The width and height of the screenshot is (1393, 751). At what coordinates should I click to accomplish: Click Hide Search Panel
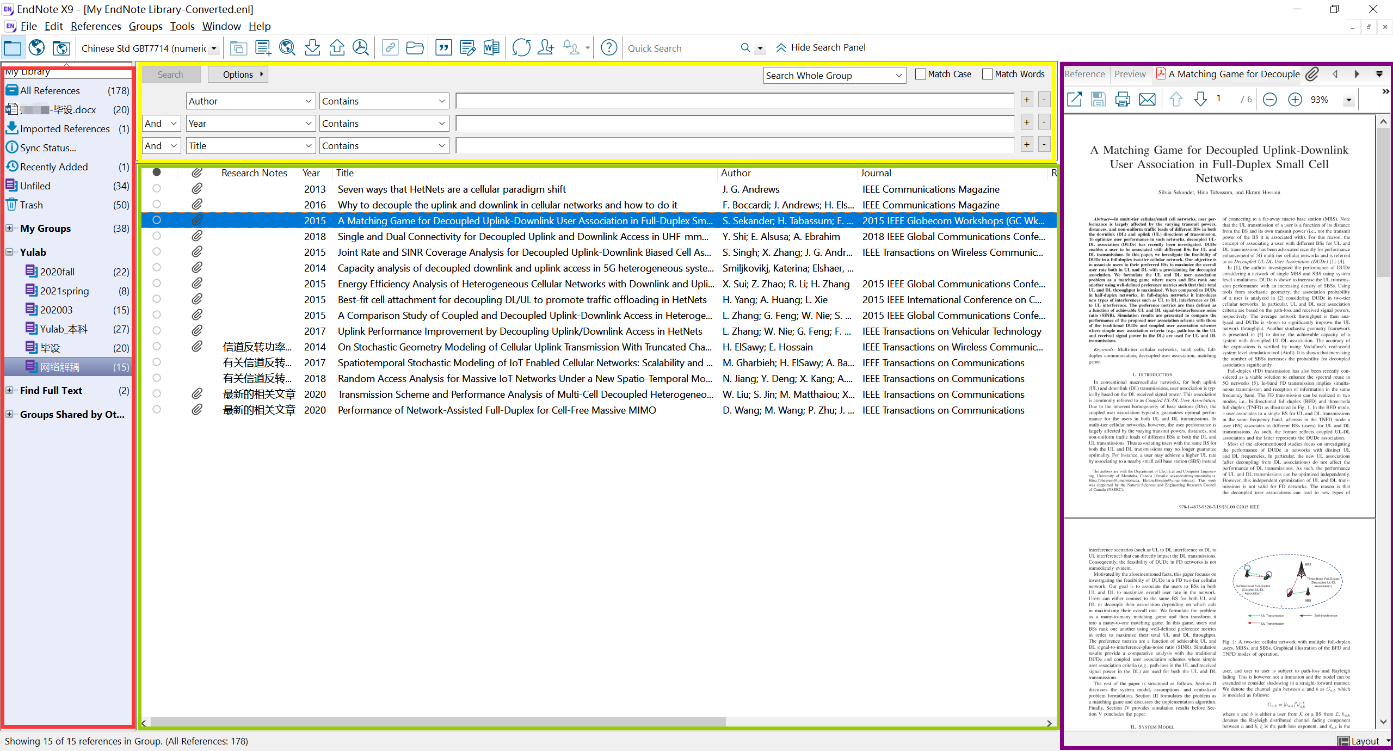tap(821, 48)
